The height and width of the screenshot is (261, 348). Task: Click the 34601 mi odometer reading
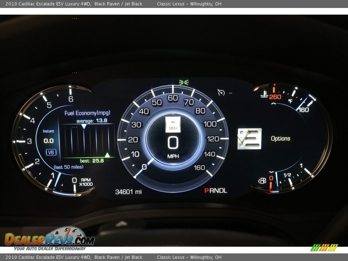(128, 192)
